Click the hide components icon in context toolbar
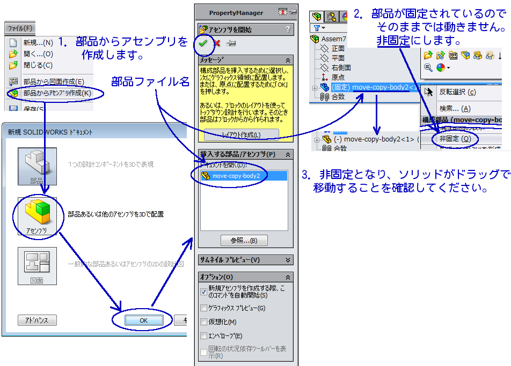The width and height of the screenshot is (511, 366). pos(465,55)
